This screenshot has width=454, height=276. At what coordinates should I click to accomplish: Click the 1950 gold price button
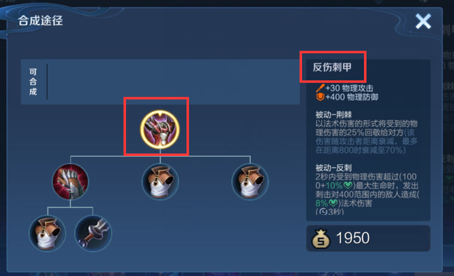pos(368,239)
